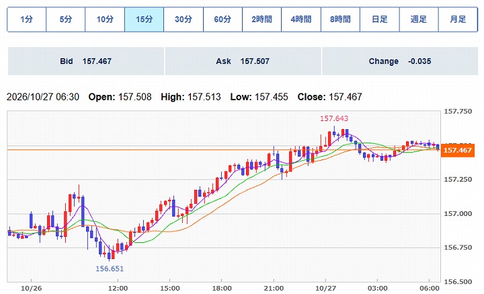Click the 157.000 axis label

(x=458, y=214)
